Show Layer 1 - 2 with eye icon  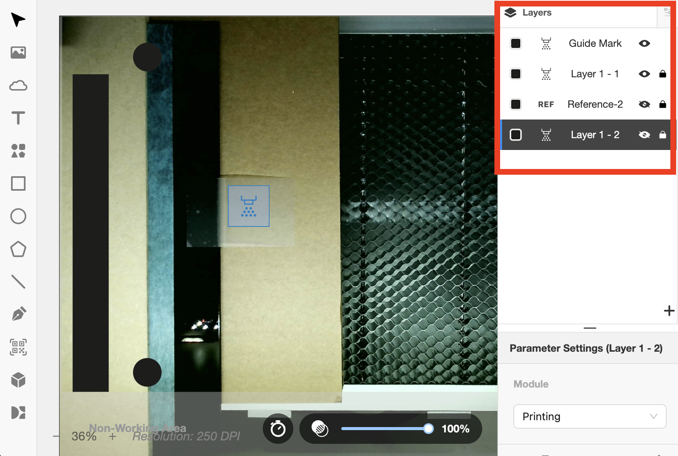(x=644, y=135)
